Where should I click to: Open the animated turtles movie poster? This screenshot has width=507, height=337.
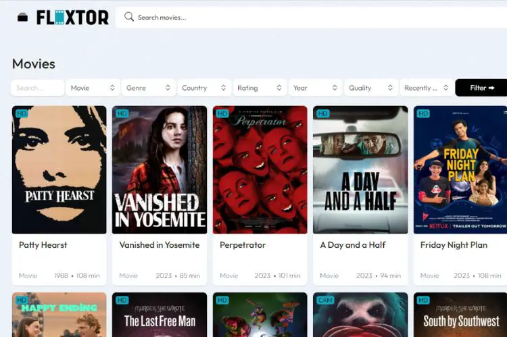click(x=260, y=315)
